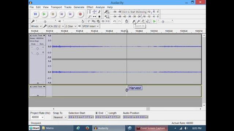Click the Audio Position time field

(136, 117)
